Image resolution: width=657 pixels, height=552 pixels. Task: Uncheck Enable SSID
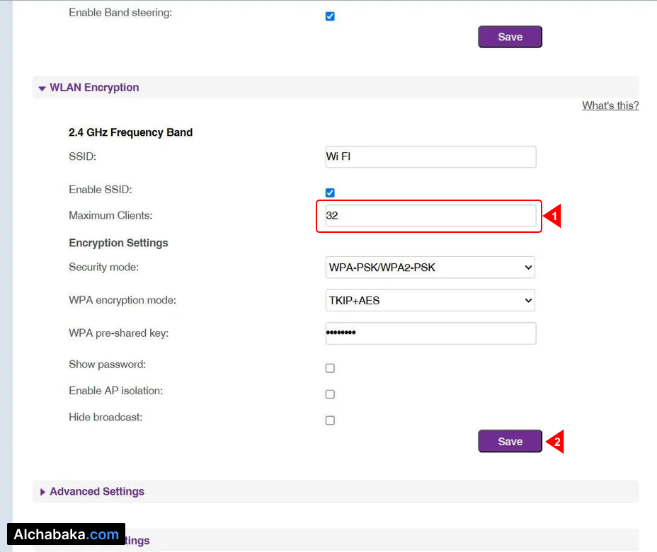(330, 192)
